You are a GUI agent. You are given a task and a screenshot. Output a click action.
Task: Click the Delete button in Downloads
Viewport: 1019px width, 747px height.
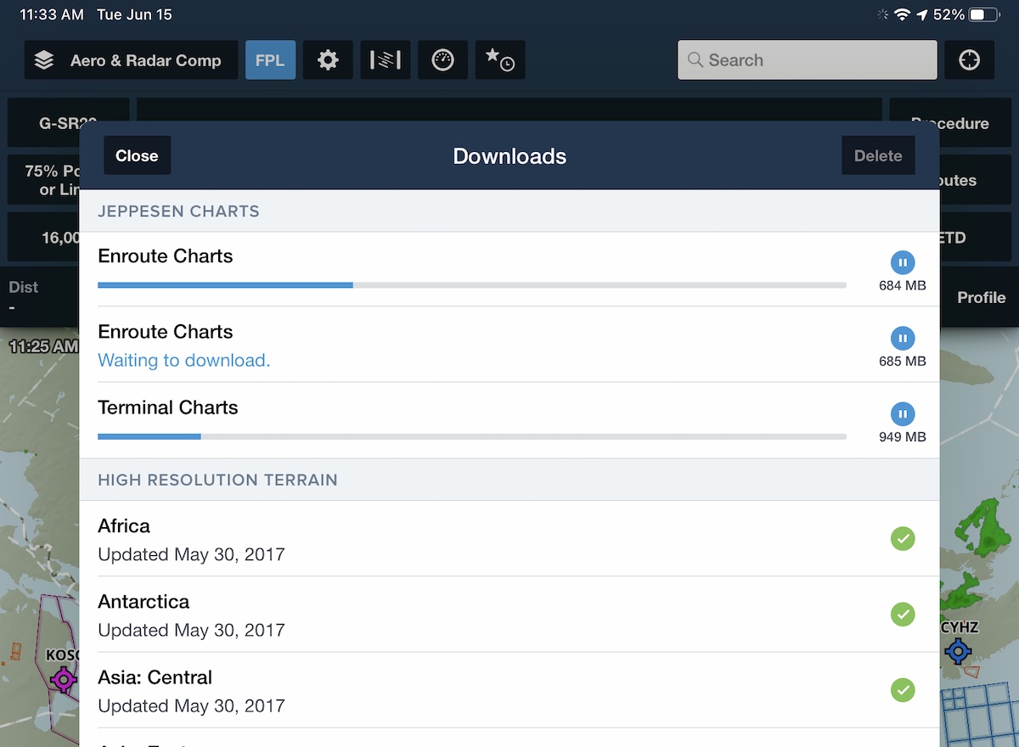click(x=878, y=155)
